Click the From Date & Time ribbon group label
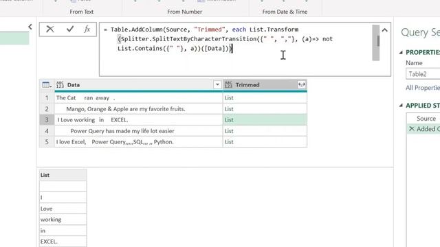Screen dimensions: 440x247 click(x=285, y=12)
